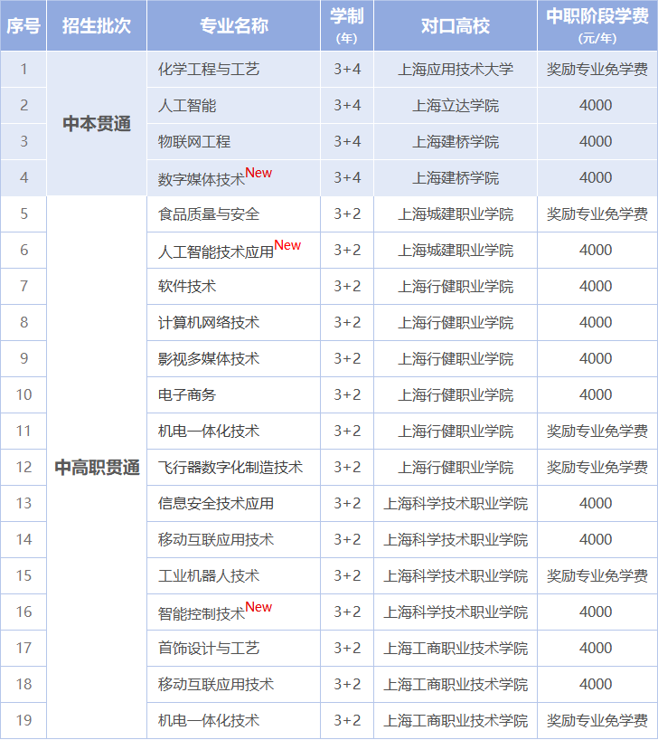The height and width of the screenshot is (740, 658).
Task: Click the 中职阶段学费 column header
Action: [x=597, y=25]
